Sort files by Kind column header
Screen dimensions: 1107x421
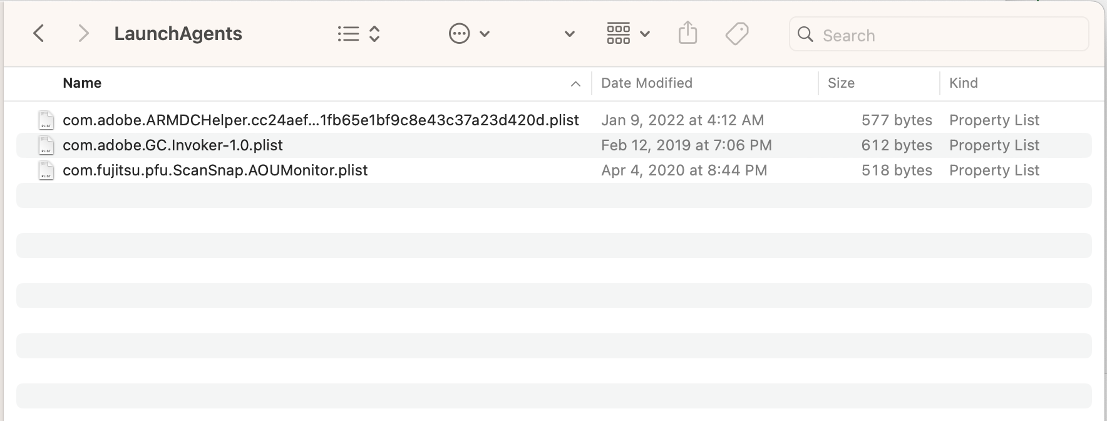click(963, 83)
